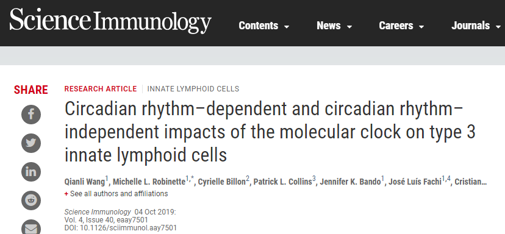Viewport: 505px width, 234px height.
Task: Open author Michelle L. Robinette link
Action: point(149,182)
